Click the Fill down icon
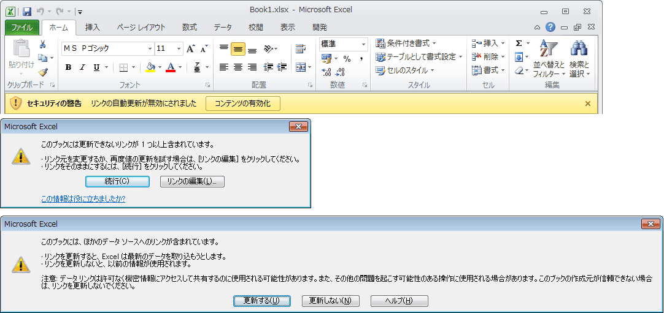 pyautogui.click(x=519, y=56)
